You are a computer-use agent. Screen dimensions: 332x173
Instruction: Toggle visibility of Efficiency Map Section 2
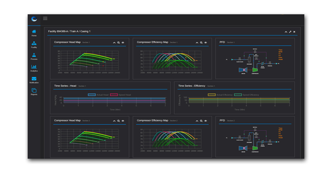pyautogui.click(x=206, y=121)
